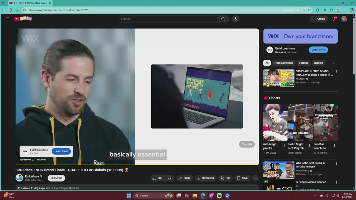Image resolution: width=356 pixels, height=200 pixels.
Task: Dislike the video with thumbs down
Action: click(169, 178)
